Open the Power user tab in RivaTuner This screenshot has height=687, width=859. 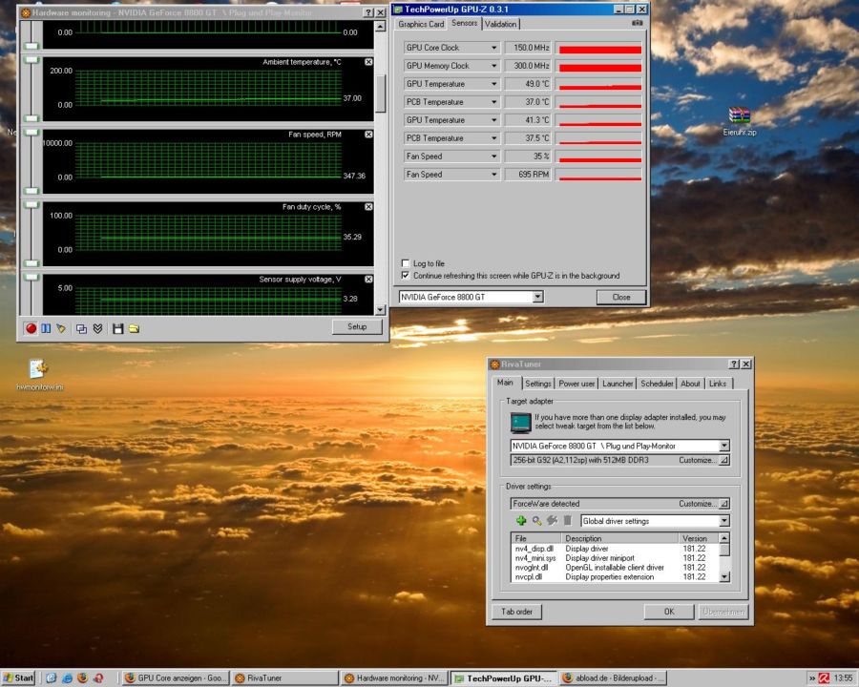pos(576,384)
